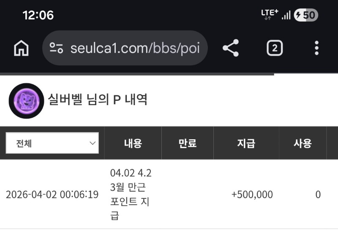The image size is (338, 230).
Task: Tap the signal strength bars icon
Action: [x=286, y=15]
